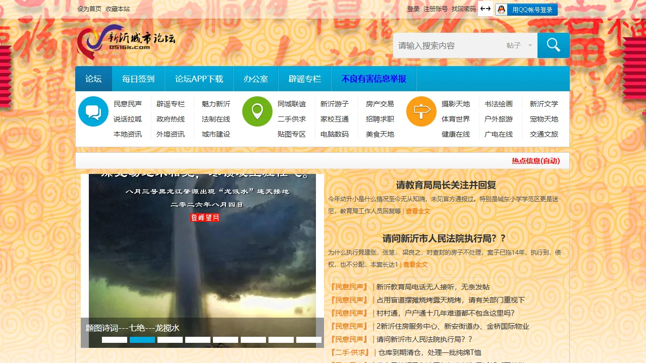Open the 登录 link
This screenshot has height=363, width=646.
[413, 9]
